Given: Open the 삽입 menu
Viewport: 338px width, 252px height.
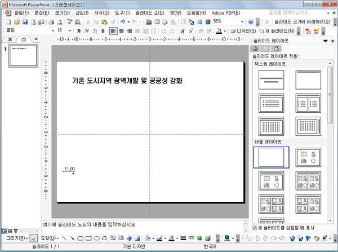Looking at the screenshot, I should 82,12.
